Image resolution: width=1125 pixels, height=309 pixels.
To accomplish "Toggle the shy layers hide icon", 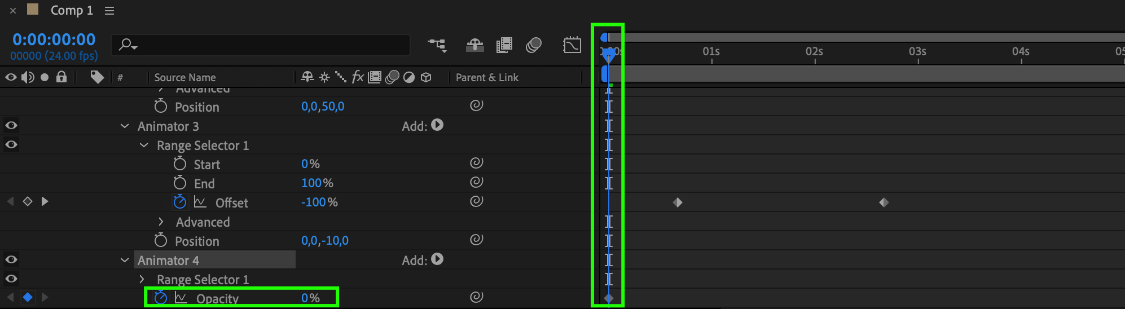I will tap(474, 45).
